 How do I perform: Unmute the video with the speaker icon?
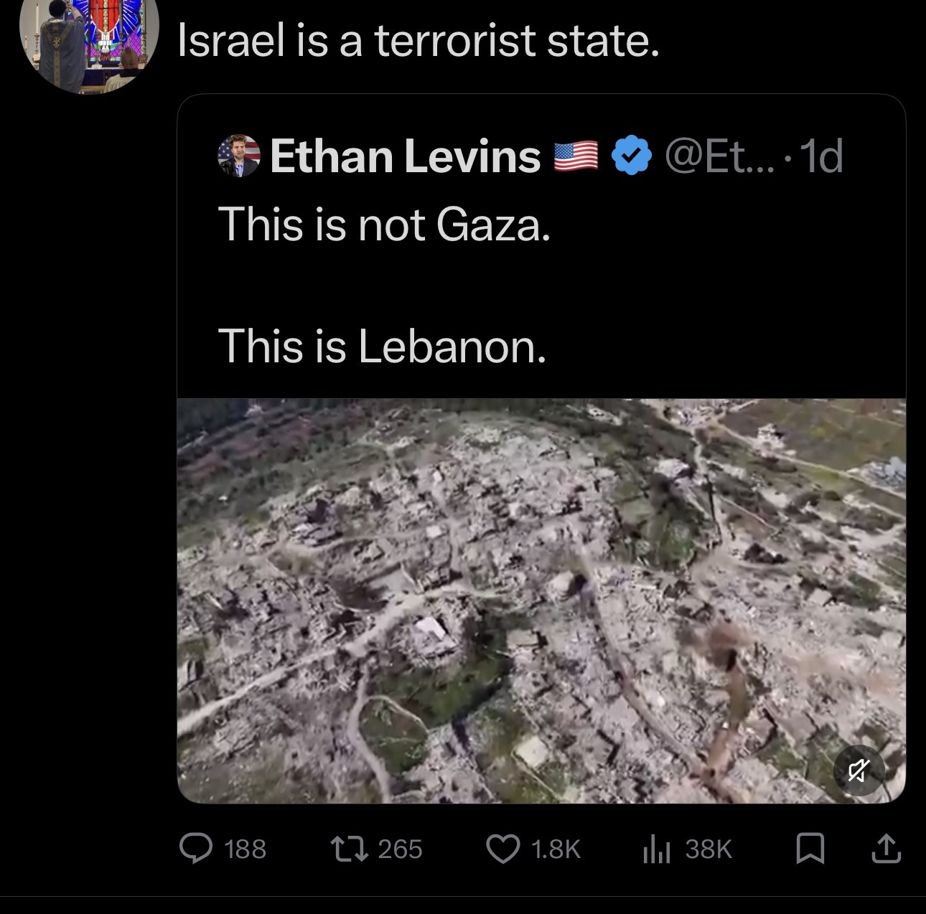859,771
